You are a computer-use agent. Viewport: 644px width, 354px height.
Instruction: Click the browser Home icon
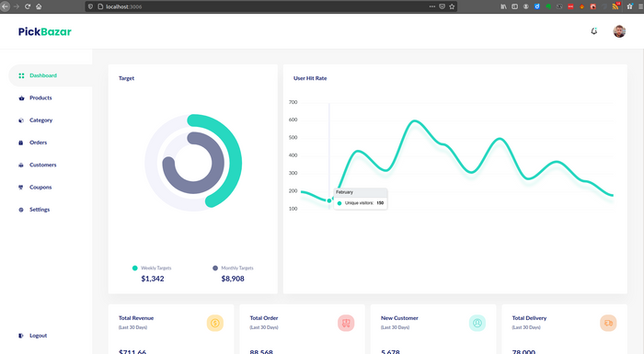39,6
